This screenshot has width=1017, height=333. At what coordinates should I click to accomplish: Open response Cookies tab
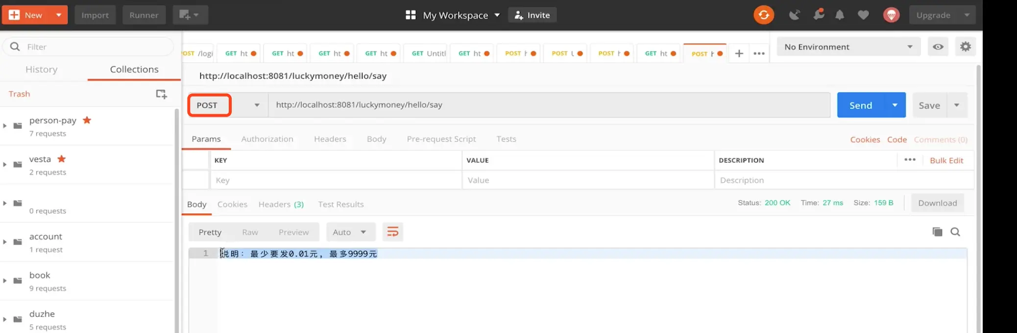[x=232, y=204]
